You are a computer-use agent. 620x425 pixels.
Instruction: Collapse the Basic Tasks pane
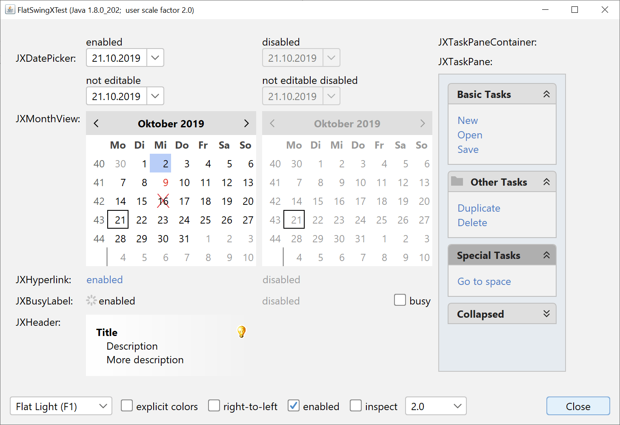546,94
